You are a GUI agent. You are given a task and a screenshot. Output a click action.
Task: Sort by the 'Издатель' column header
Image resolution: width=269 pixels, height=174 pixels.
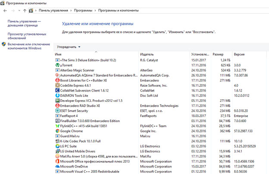click(x=147, y=54)
